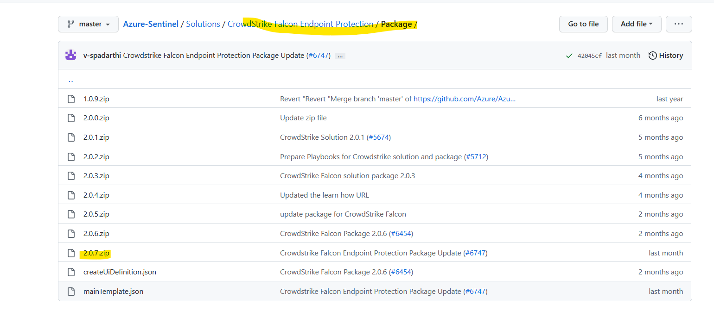
Task: Open CrowdStrike Falcon Endpoint Protection breadcrumb
Action: tap(300, 24)
